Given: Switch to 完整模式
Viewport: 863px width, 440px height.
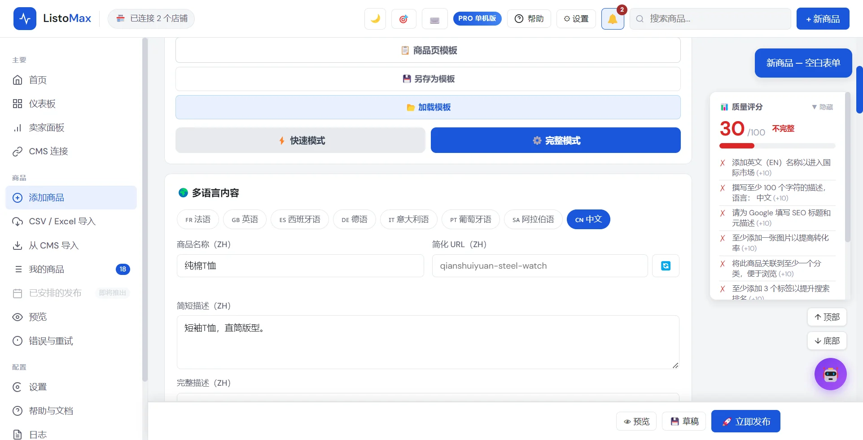Looking at the screenshot, I should [556, 140].
